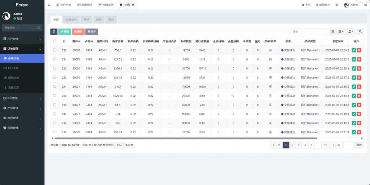This screenshot has width=370, height=185.
Task: Open the rows-per-page dropdown showing 10
Action: click(119, 145)
